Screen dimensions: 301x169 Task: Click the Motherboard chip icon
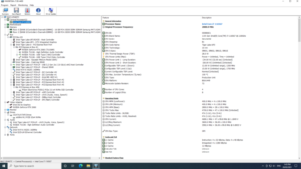[x=8, y=25]
